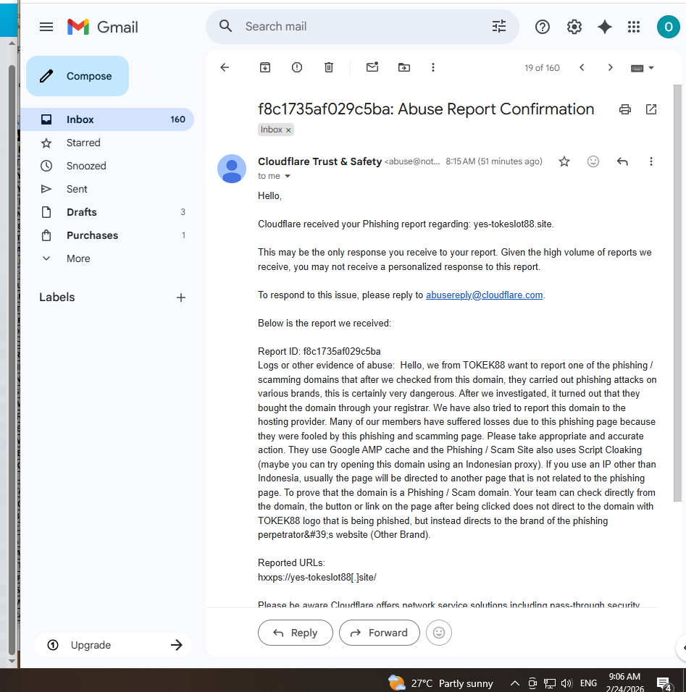Screen dimensions: 686x692
Task: Click the '19 of 160' counter text
Action: (x=542, y=68)
